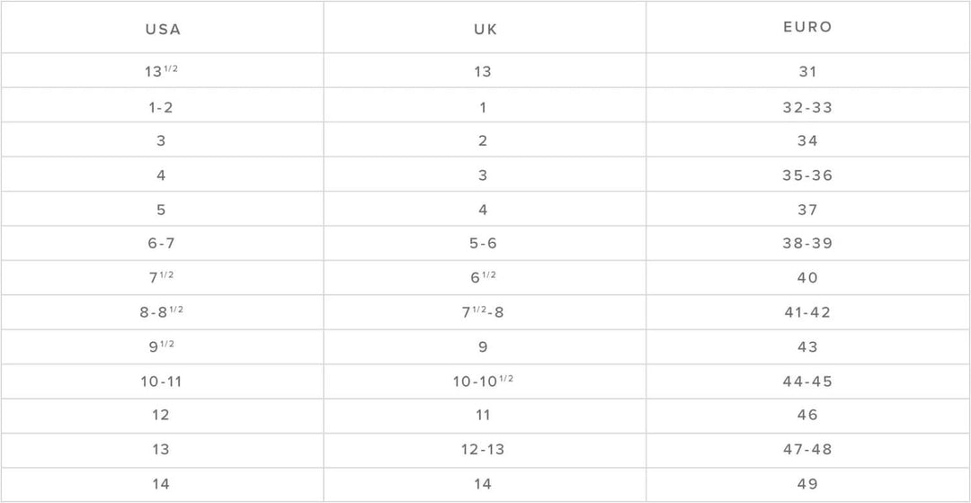Click the USA column header
The height and width of the screenshot is (503, 971).
pos(163,29)
